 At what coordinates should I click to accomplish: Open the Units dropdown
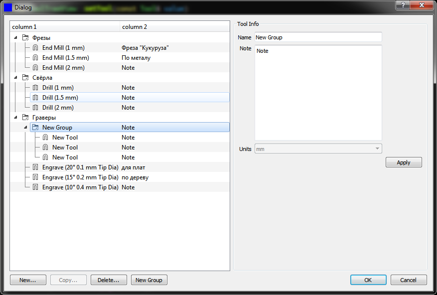[x=318, y=148]
